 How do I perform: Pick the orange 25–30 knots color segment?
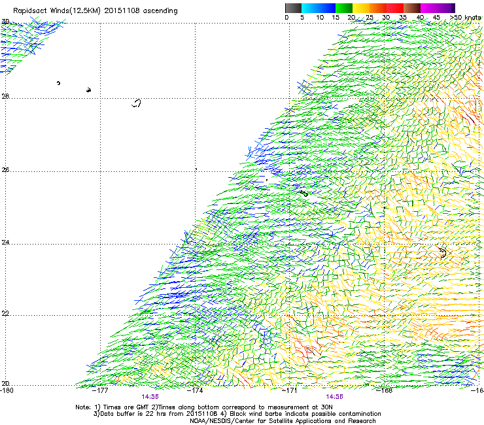(x=378, y=8)
